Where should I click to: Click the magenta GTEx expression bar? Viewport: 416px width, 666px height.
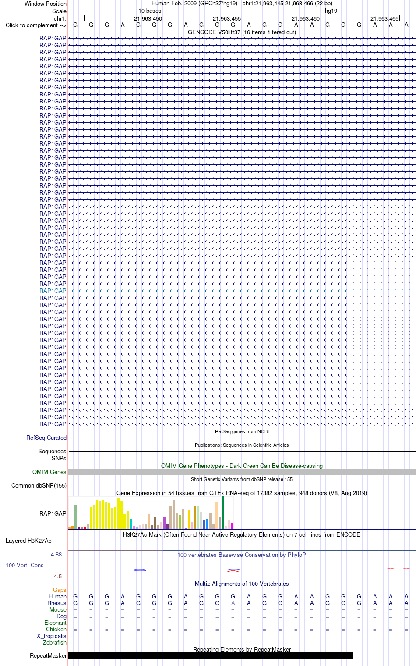pos(232,526)
